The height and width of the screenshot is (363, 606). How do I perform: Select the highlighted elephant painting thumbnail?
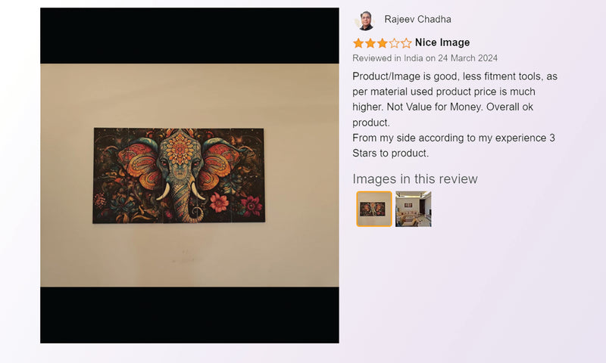pos(374,209)
